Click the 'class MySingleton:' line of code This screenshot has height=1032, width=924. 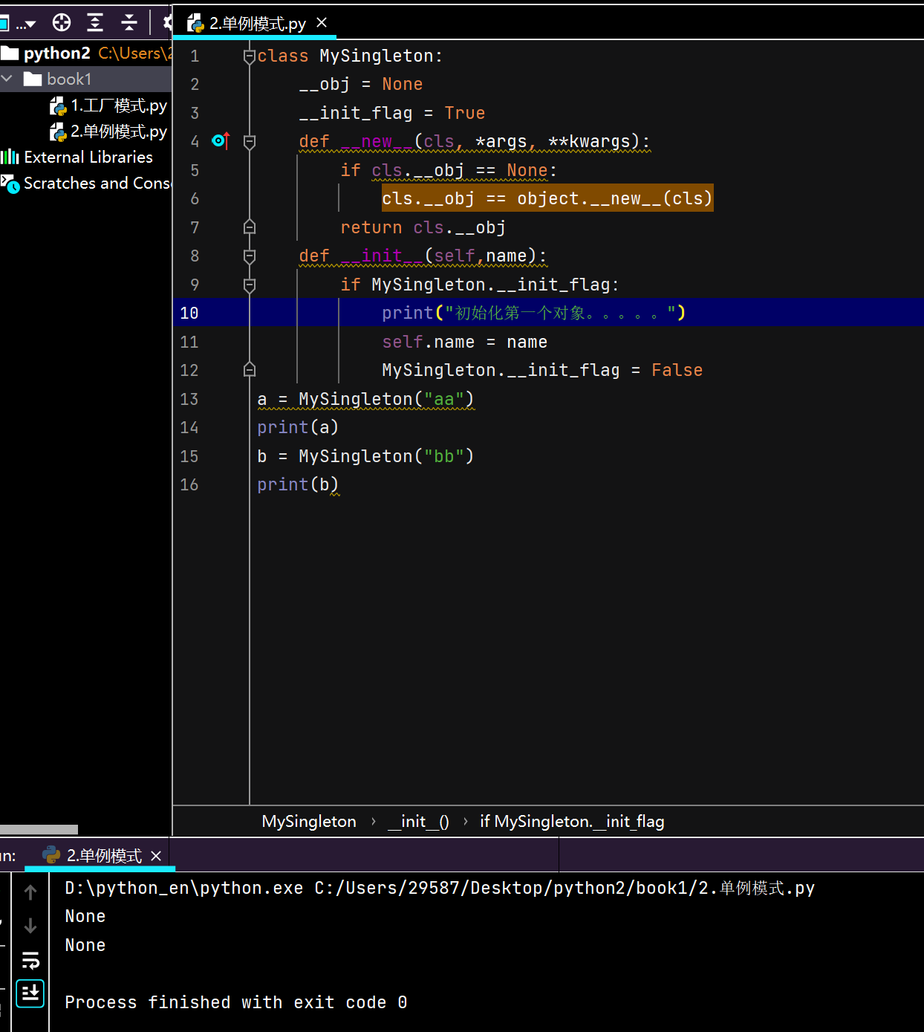tap(350, 56)
